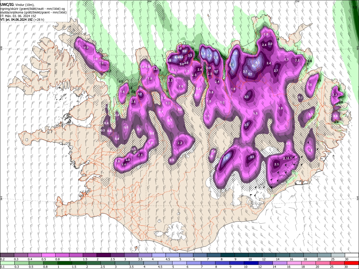Click the white snow swatch after 30
This screenshot has height=269, width=359.
click(351, 255)
